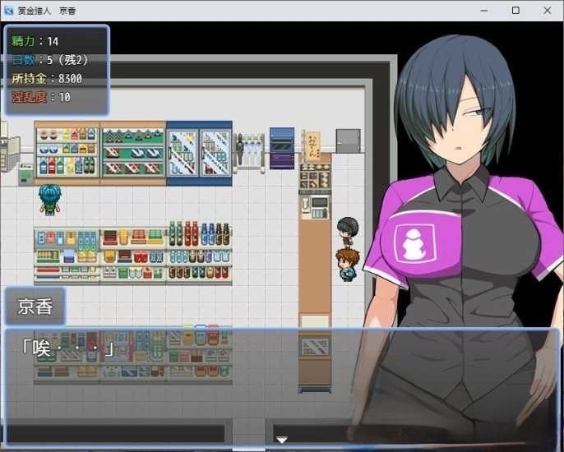Click the bottle shelf in the middle aisle
564x452 pixels.
pyautogui.click(x=199, y=254)
